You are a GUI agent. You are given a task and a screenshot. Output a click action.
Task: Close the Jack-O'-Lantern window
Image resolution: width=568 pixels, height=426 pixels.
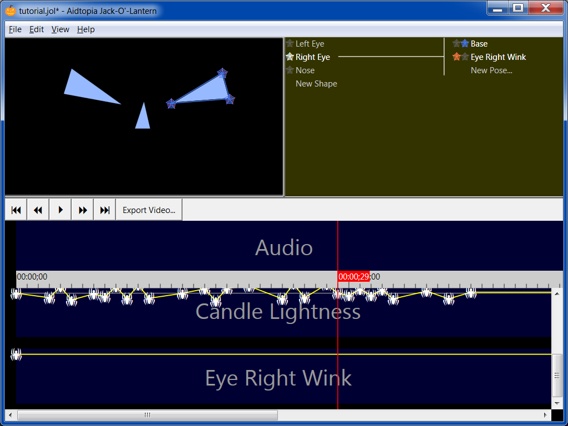[x=546, y=8]
